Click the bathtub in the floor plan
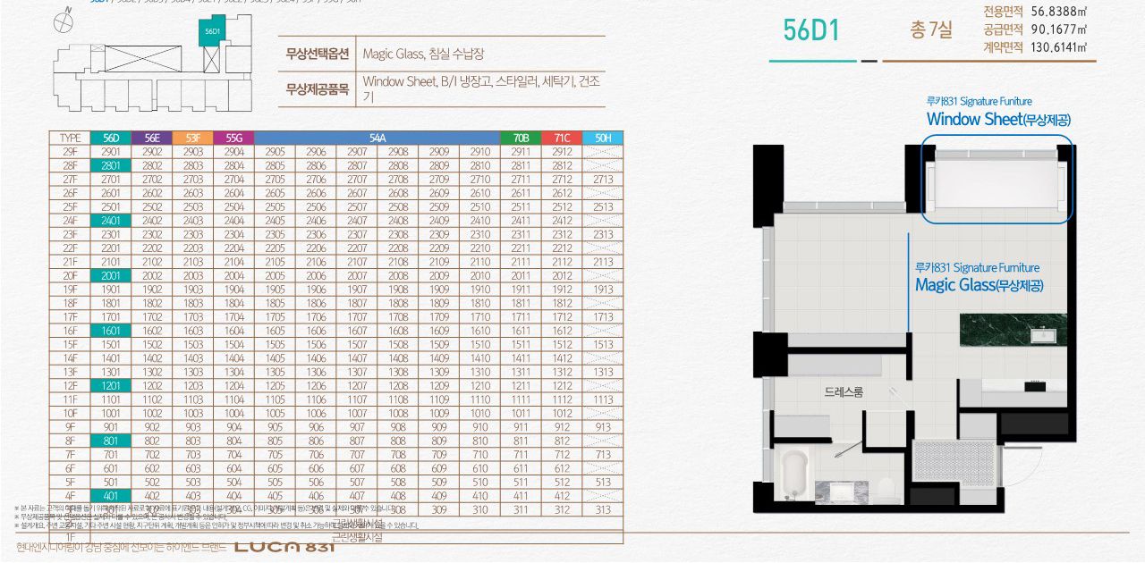The height and width of the screenshot is (563, 1145). coord(793,473)
